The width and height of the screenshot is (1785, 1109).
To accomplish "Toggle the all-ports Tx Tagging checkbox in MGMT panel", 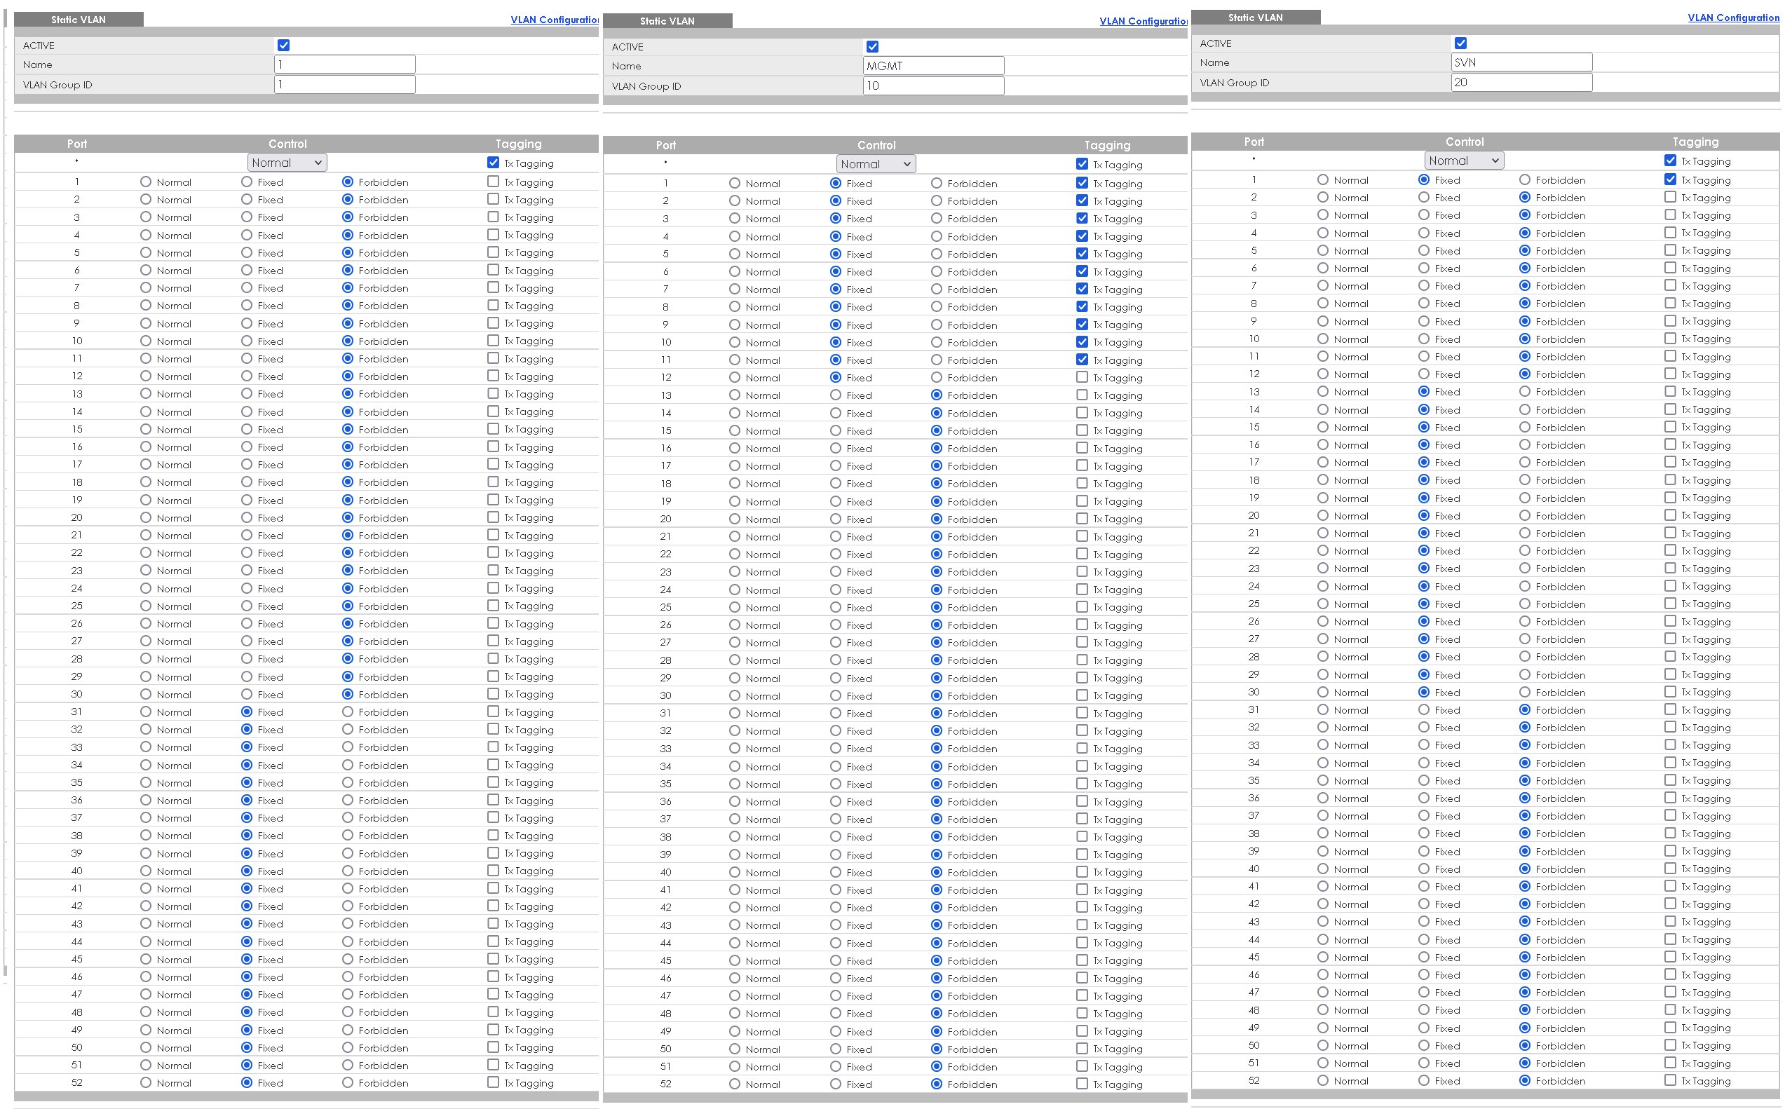I will click(1082, 164).
